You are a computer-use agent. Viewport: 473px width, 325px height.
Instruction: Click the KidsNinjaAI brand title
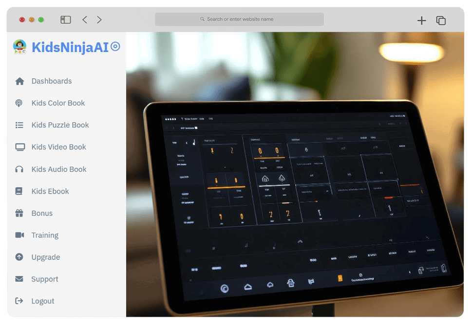point(70,47)
